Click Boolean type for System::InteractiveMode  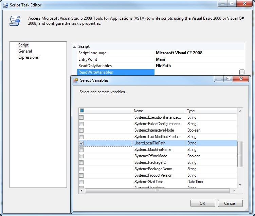click(211, 130)
